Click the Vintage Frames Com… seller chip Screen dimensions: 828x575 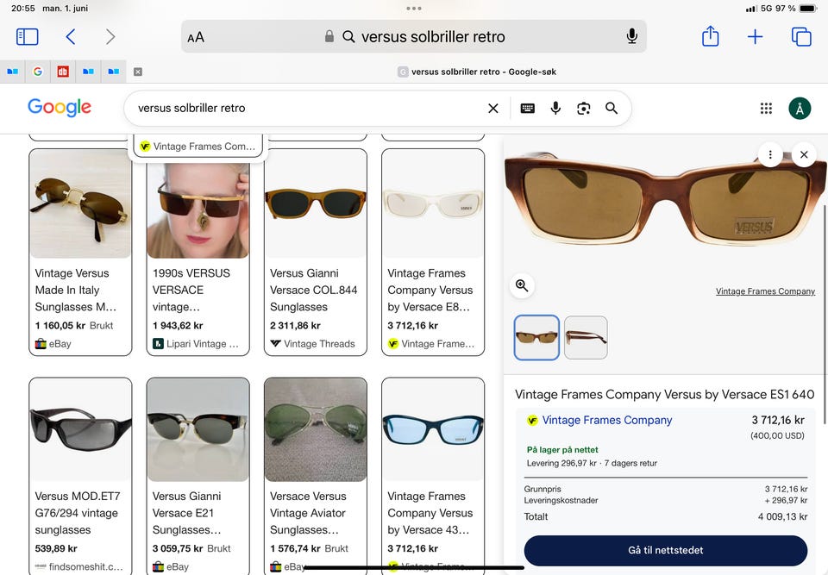(198, 147)
